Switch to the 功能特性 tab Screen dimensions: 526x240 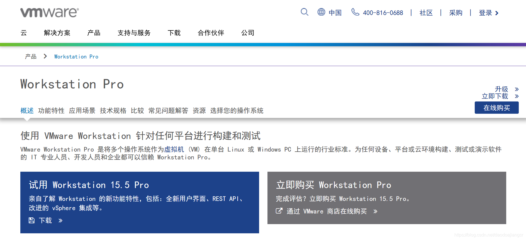51,111
